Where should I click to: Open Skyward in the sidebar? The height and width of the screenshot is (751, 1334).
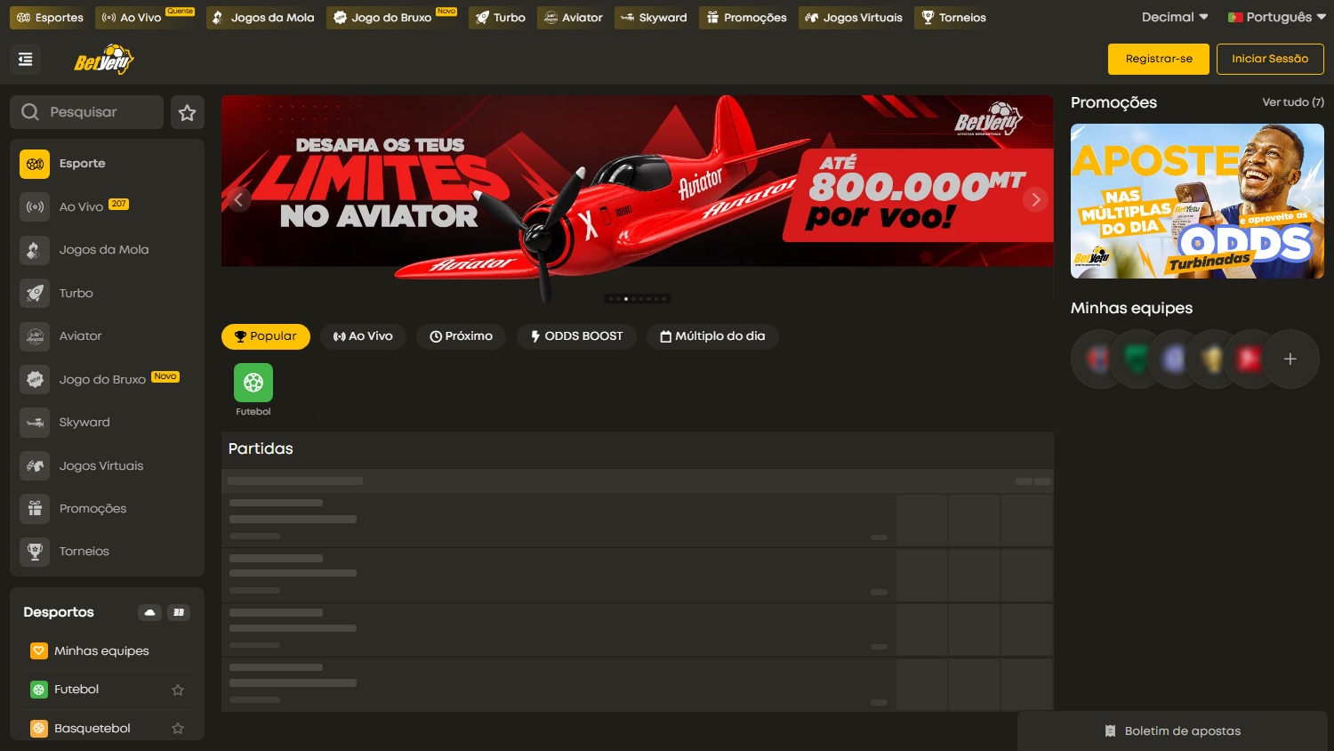(x=107, y=423)
